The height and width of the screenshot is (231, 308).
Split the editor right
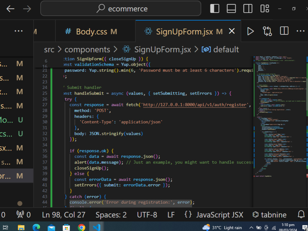click(x=284, y=31)
